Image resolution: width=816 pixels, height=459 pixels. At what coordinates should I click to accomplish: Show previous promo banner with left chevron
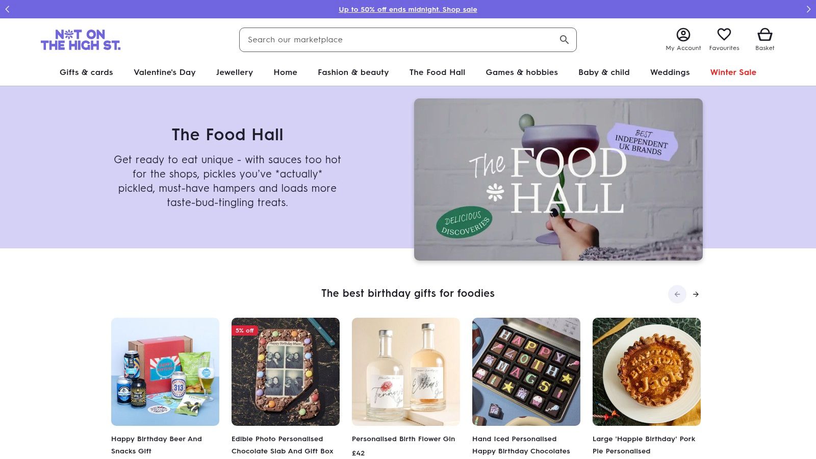[x=7, y=9]
